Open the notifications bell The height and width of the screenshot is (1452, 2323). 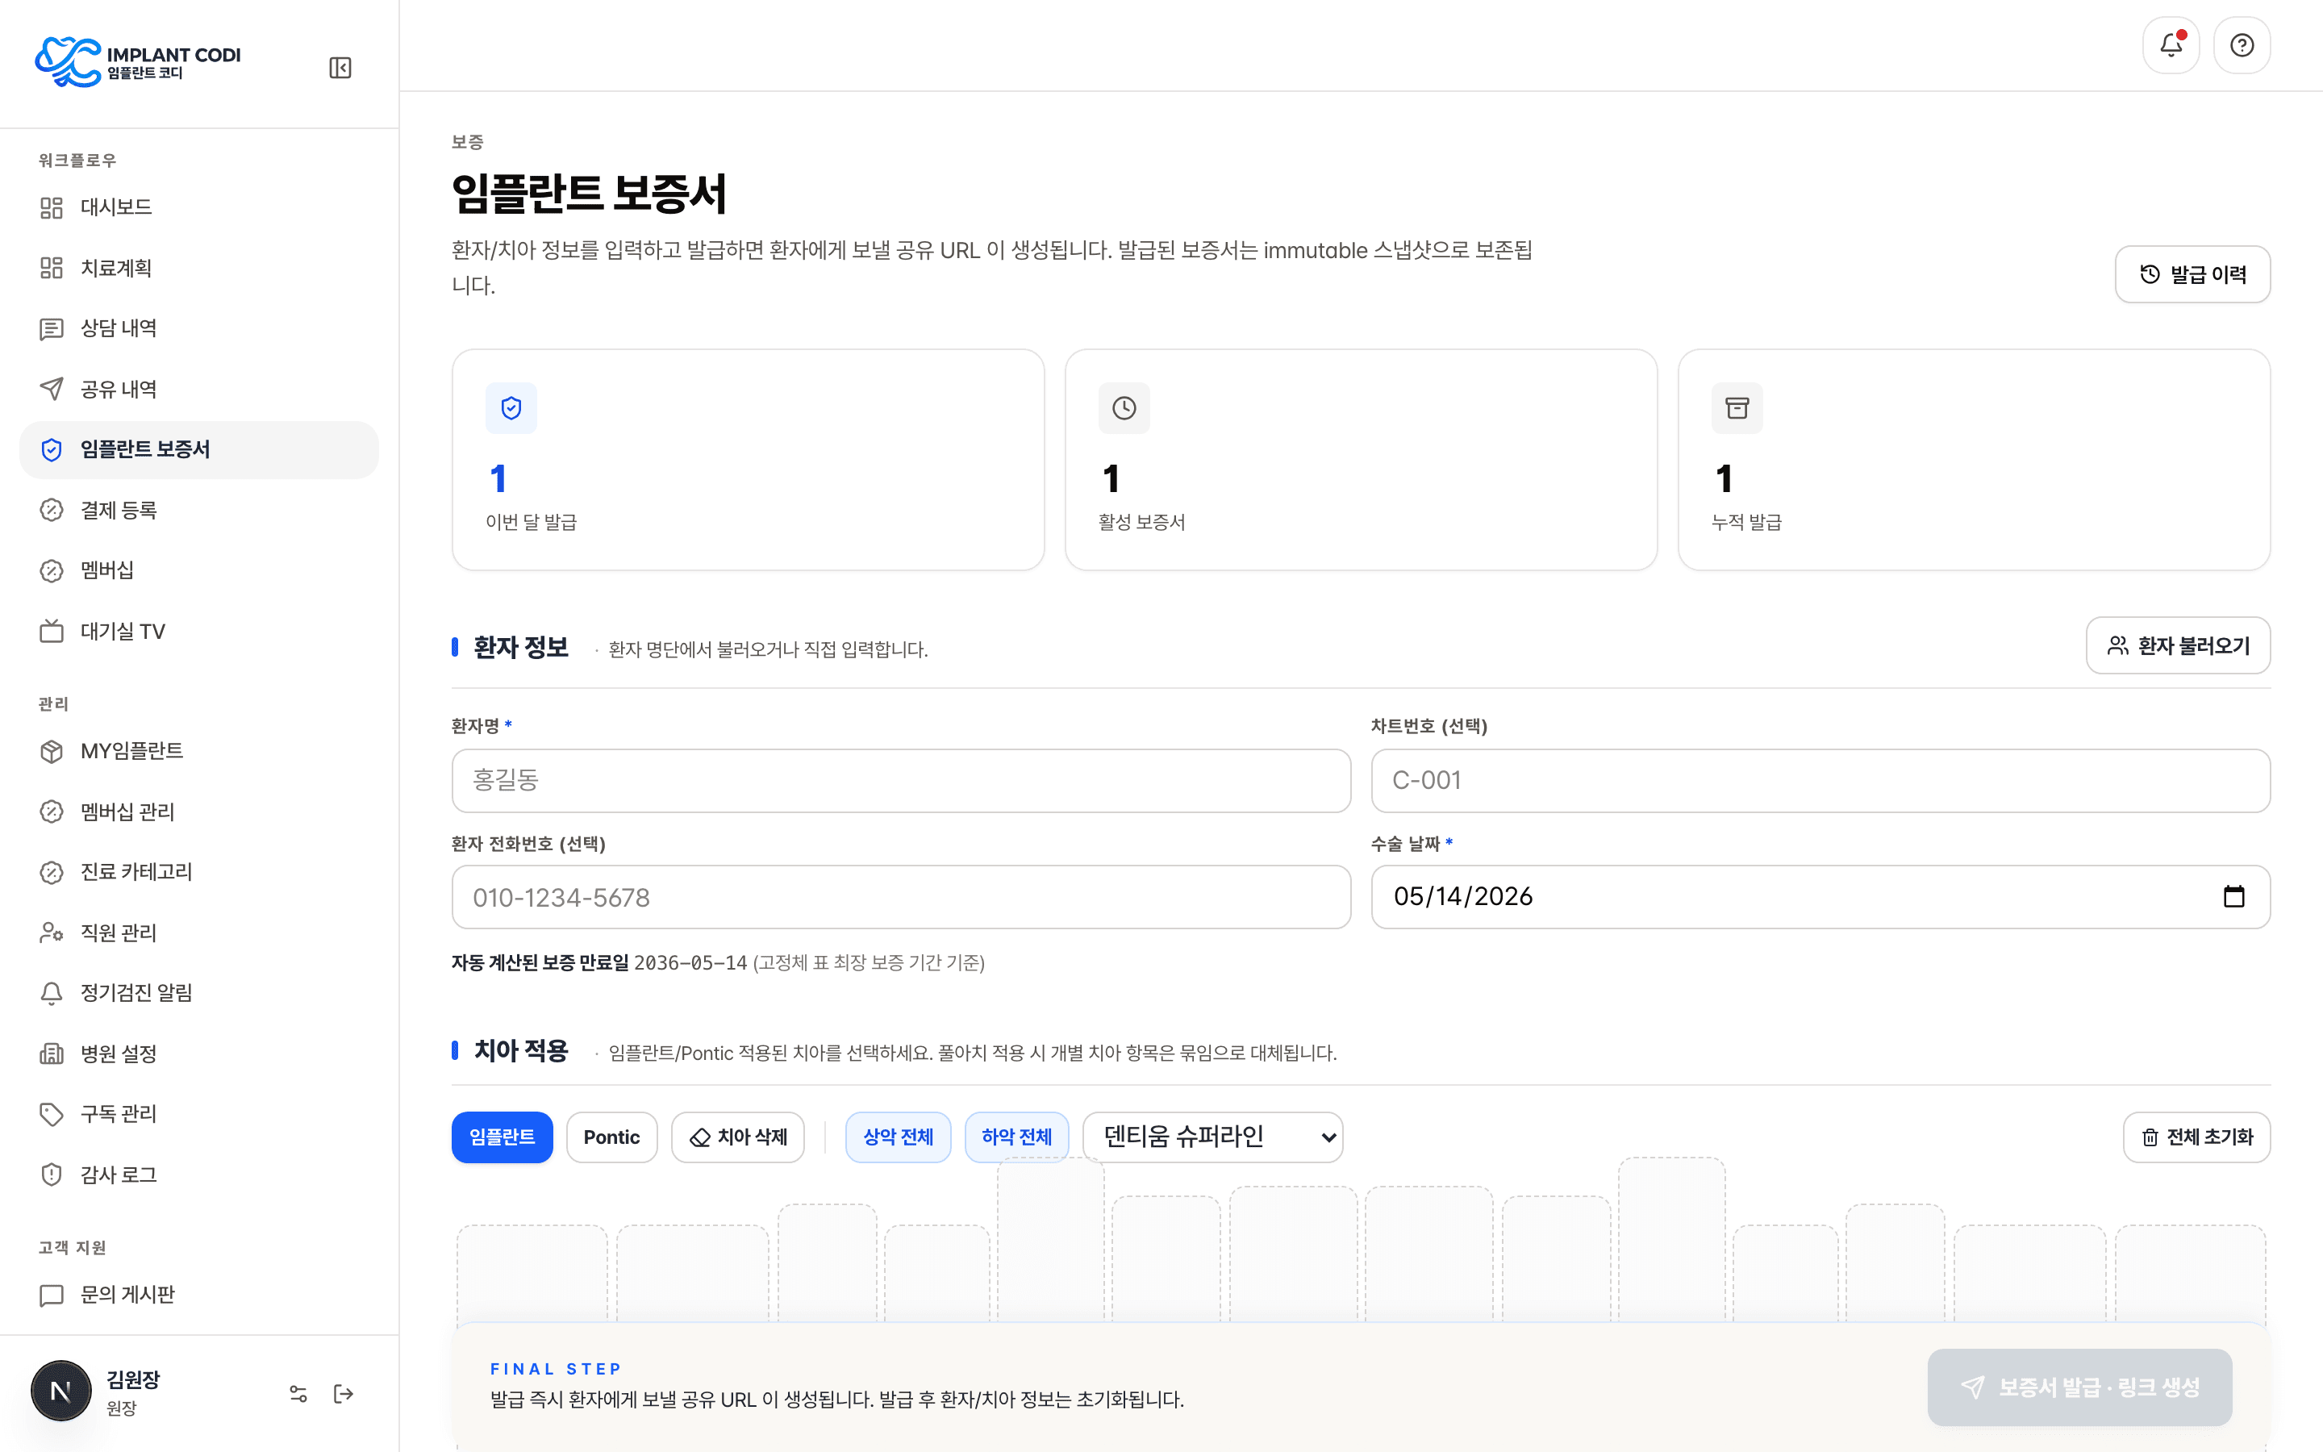pyautogui.click(x=2171, y=45)
